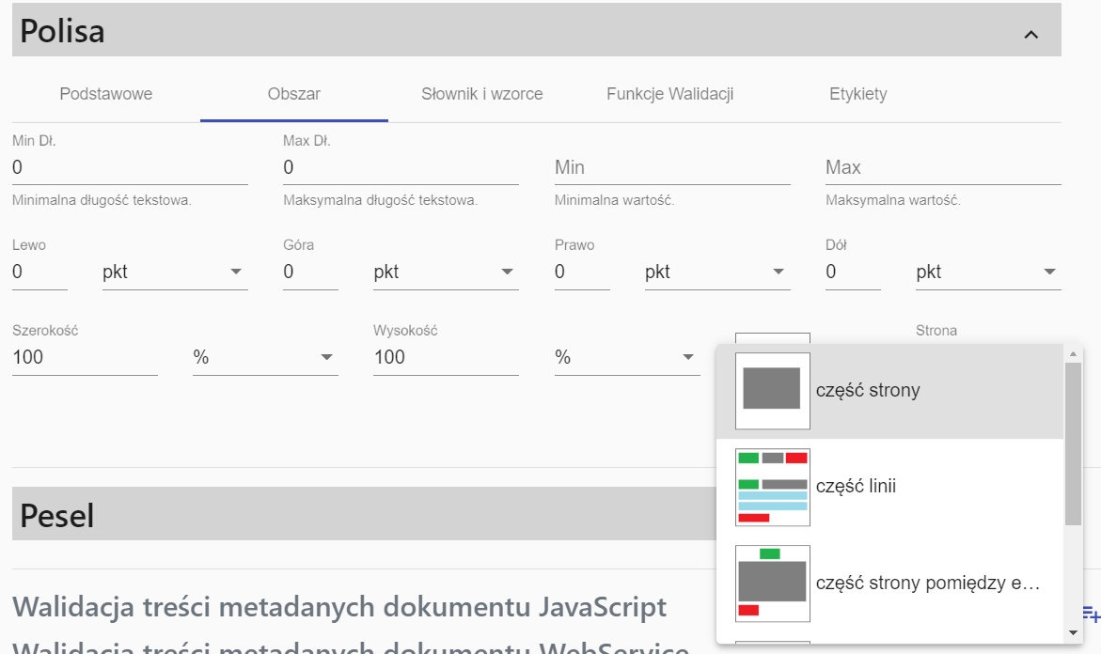Open the Funkcje Walidacji tab
Image resolution: width=1101 pixels, height=654 pixels.
coord(669,94)
